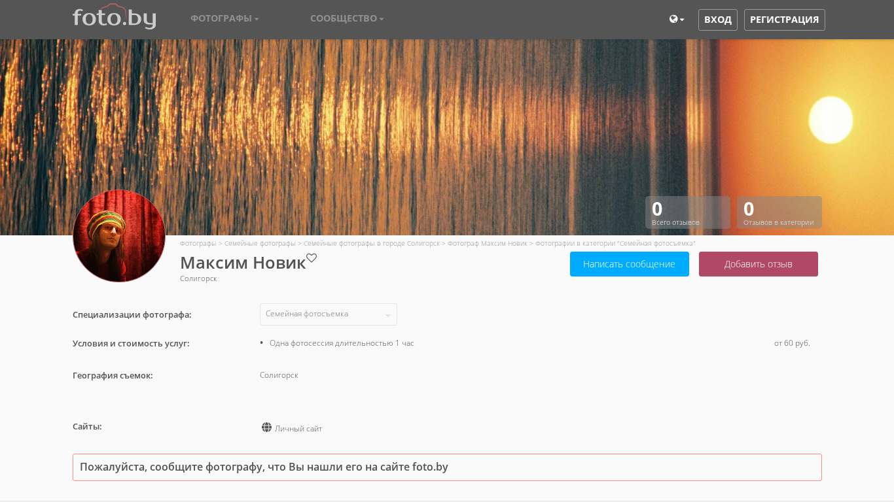Click the Фотографии в категории "Семейная фотосъемка" breadcrumb
894x502 pixels.
click(615, 243)
